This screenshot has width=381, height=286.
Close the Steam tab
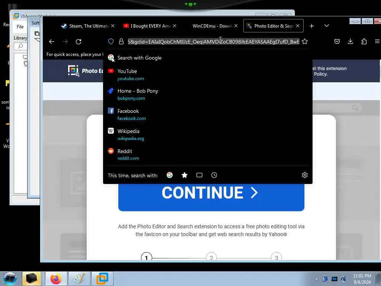(113, 26)
